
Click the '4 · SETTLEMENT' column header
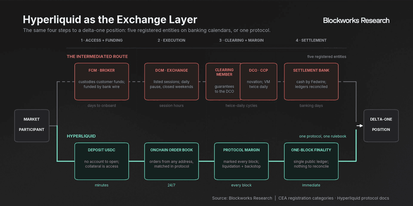[x=311, y=40]
